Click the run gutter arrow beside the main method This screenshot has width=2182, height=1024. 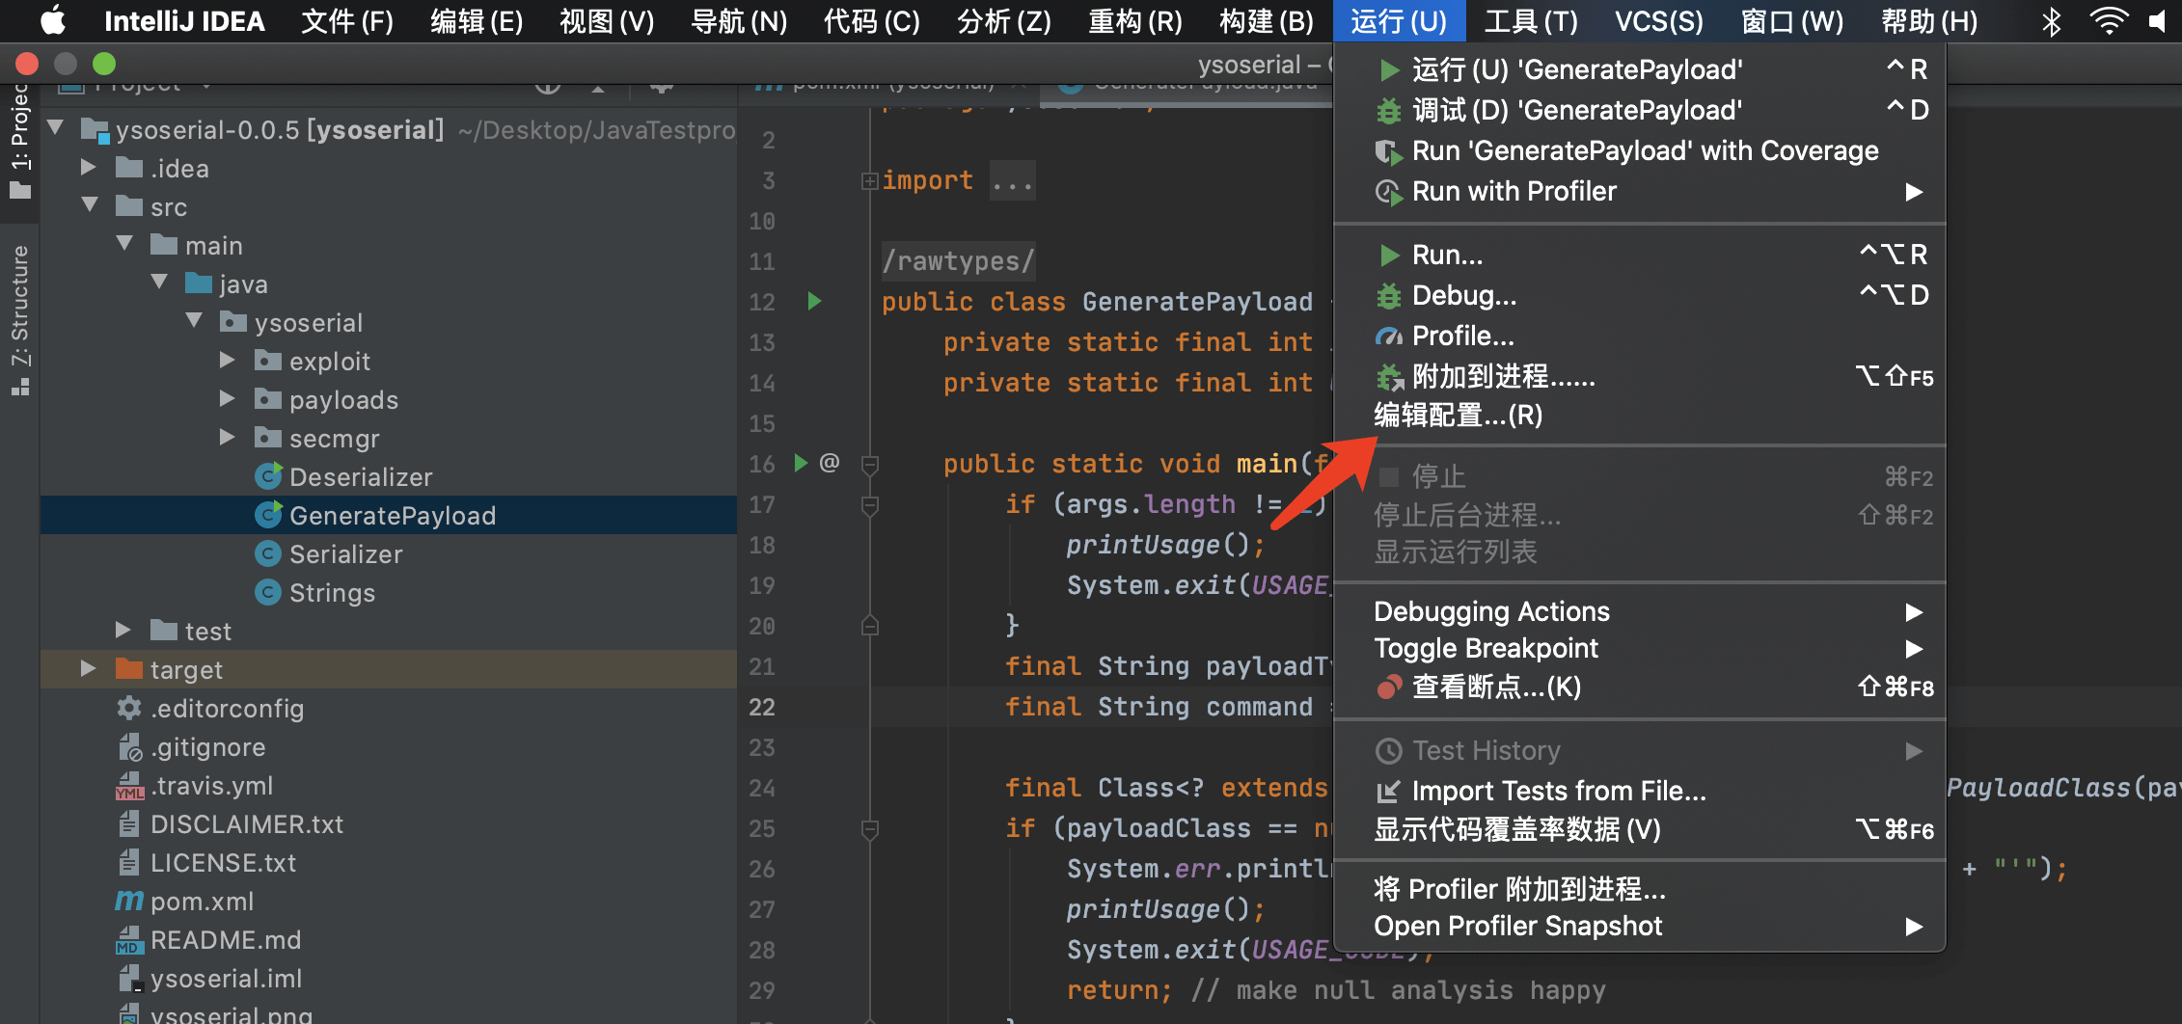801,463
